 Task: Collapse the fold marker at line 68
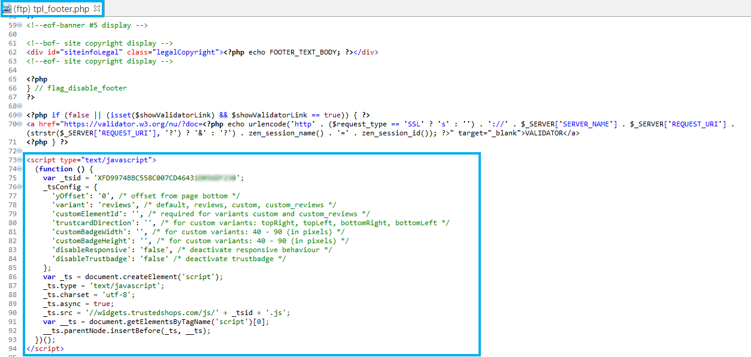20,106
